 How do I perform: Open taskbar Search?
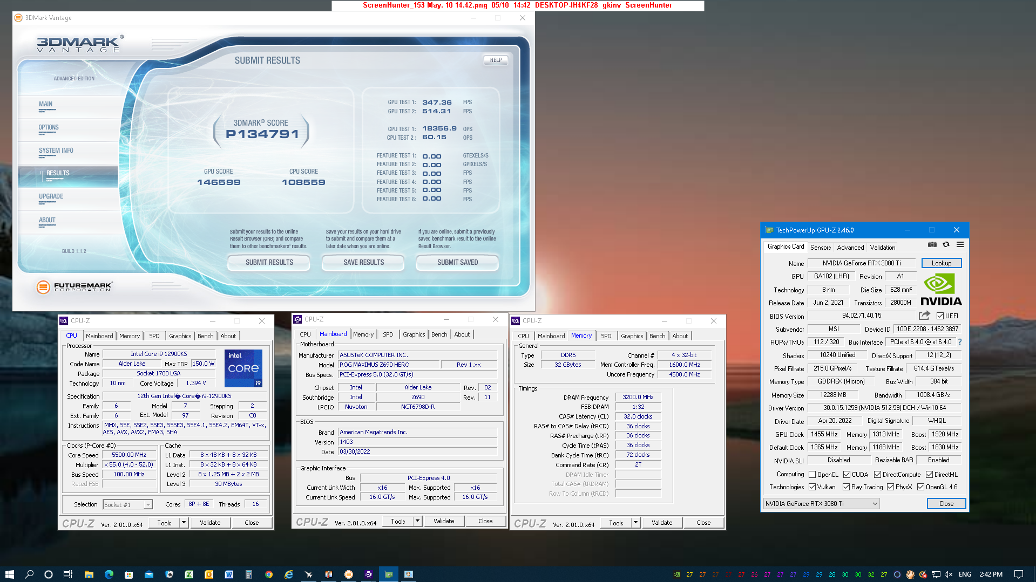click(29, 574)
